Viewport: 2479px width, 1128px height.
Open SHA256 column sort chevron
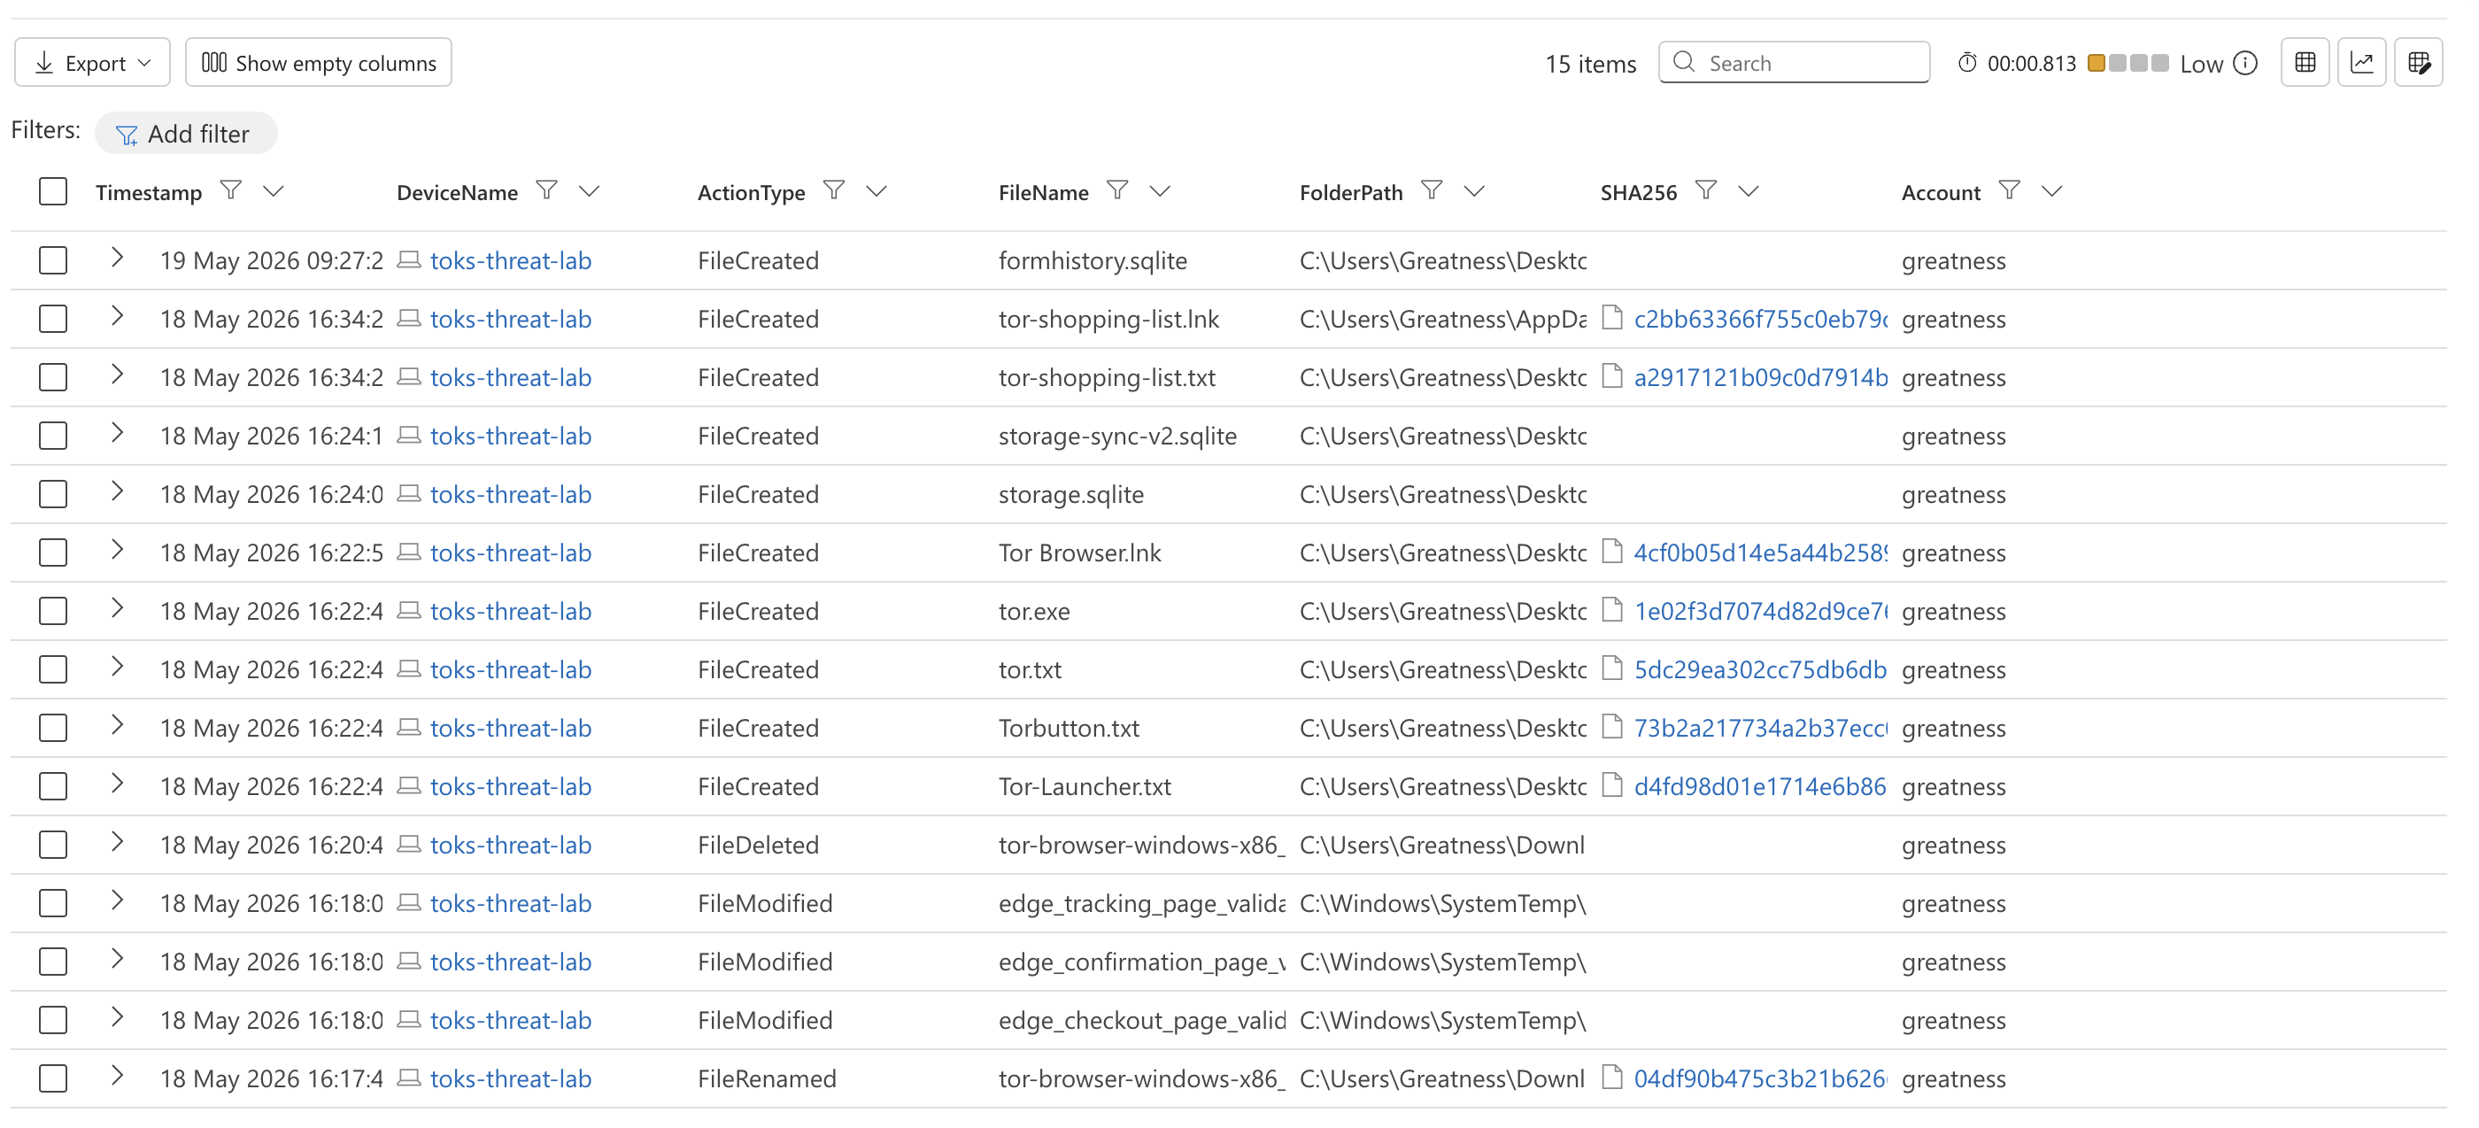(1749, 191)
